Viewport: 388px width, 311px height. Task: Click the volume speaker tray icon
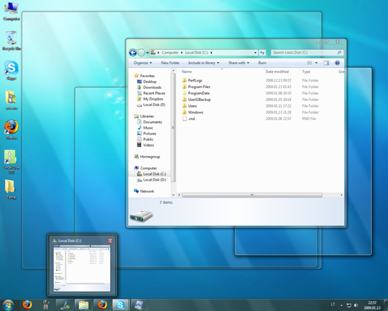pos(356,305)
